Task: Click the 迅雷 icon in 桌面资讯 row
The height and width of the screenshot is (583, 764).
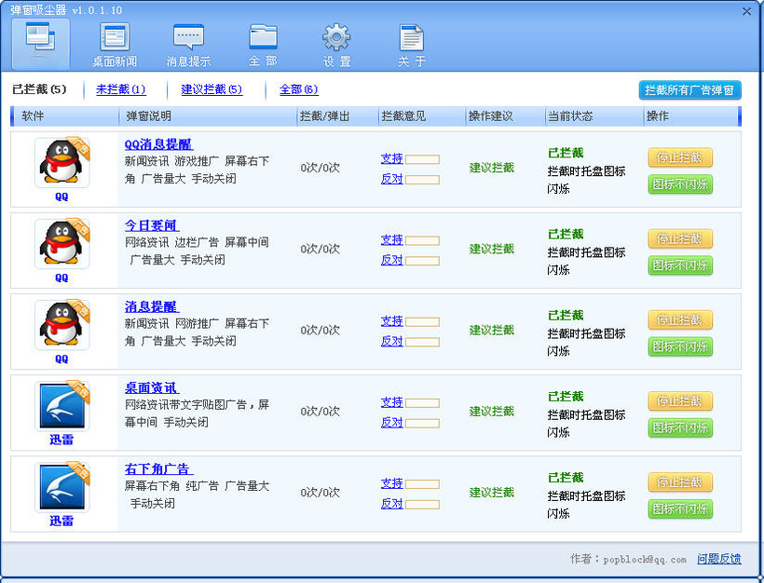Action: [x=61, y=406]
